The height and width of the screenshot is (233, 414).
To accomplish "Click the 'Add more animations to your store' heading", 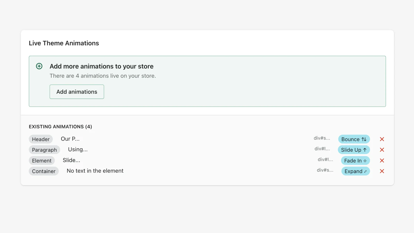I will [101, 66].
